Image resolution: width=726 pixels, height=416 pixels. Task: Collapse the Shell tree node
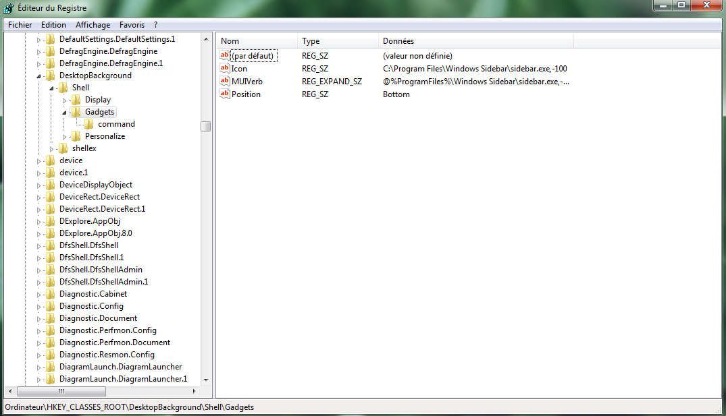pos(52,88)
